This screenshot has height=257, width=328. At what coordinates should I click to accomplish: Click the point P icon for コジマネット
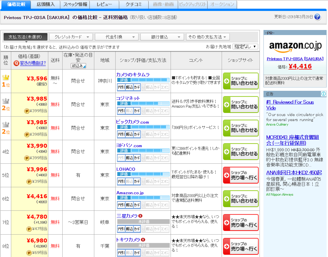click(27, 111)
